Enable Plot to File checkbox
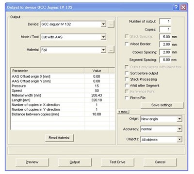The image size is (194, 174). click(127, 98)
